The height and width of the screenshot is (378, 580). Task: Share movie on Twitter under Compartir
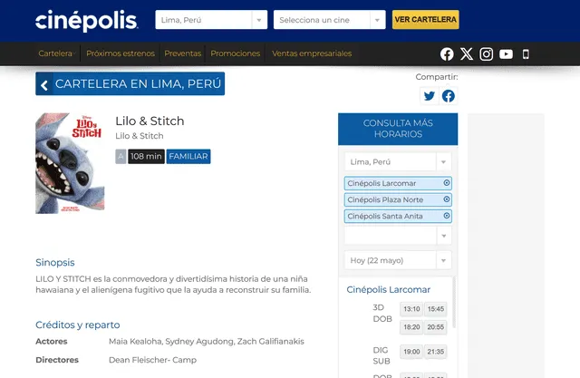point(429,96)
